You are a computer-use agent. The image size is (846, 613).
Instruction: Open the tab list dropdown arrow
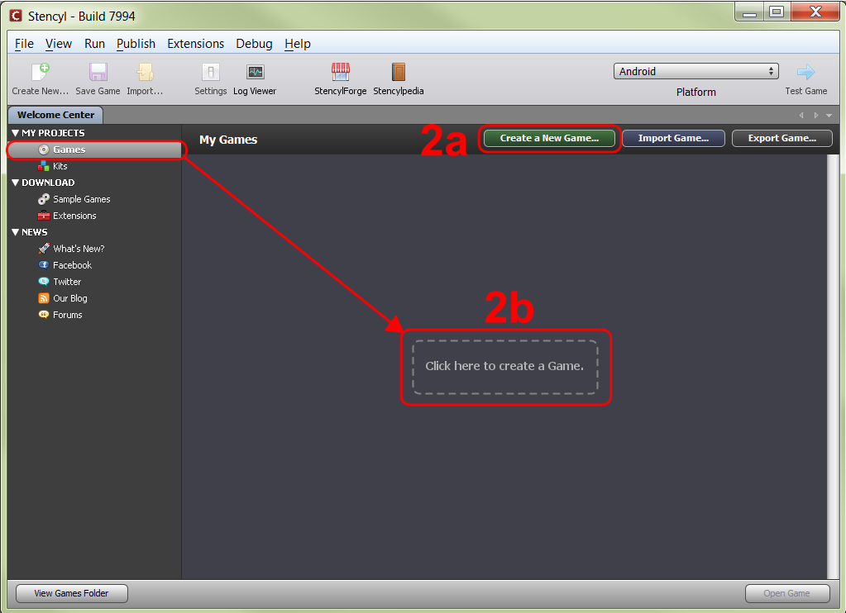pyautogui.click(x=829, y=116)
